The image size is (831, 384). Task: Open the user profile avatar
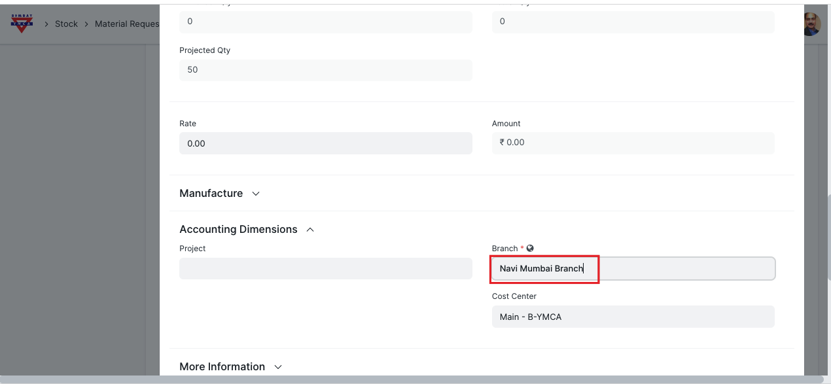[x=811, y=25]
